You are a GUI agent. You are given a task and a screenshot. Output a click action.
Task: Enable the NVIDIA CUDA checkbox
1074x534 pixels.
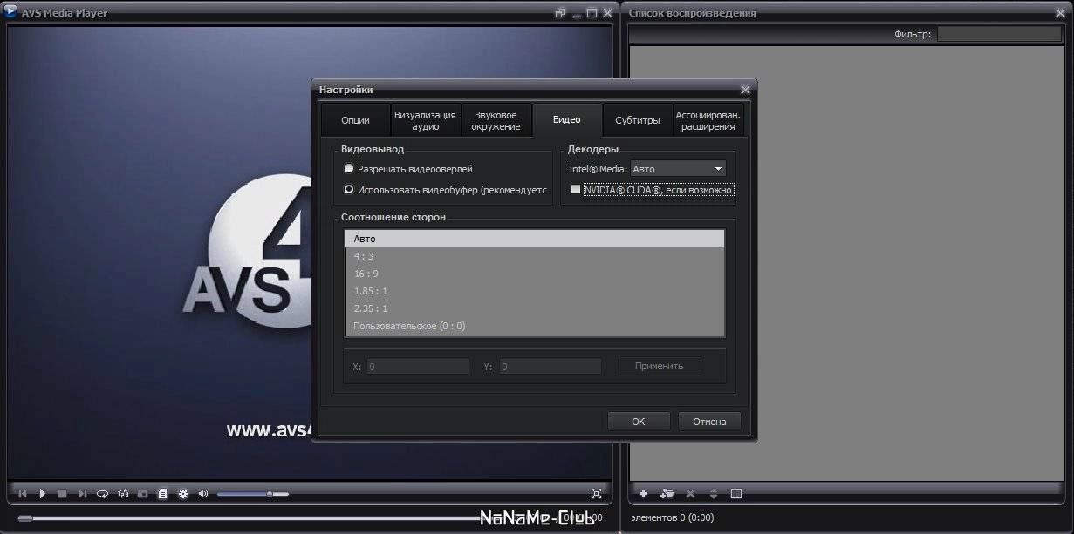point(576,189)
